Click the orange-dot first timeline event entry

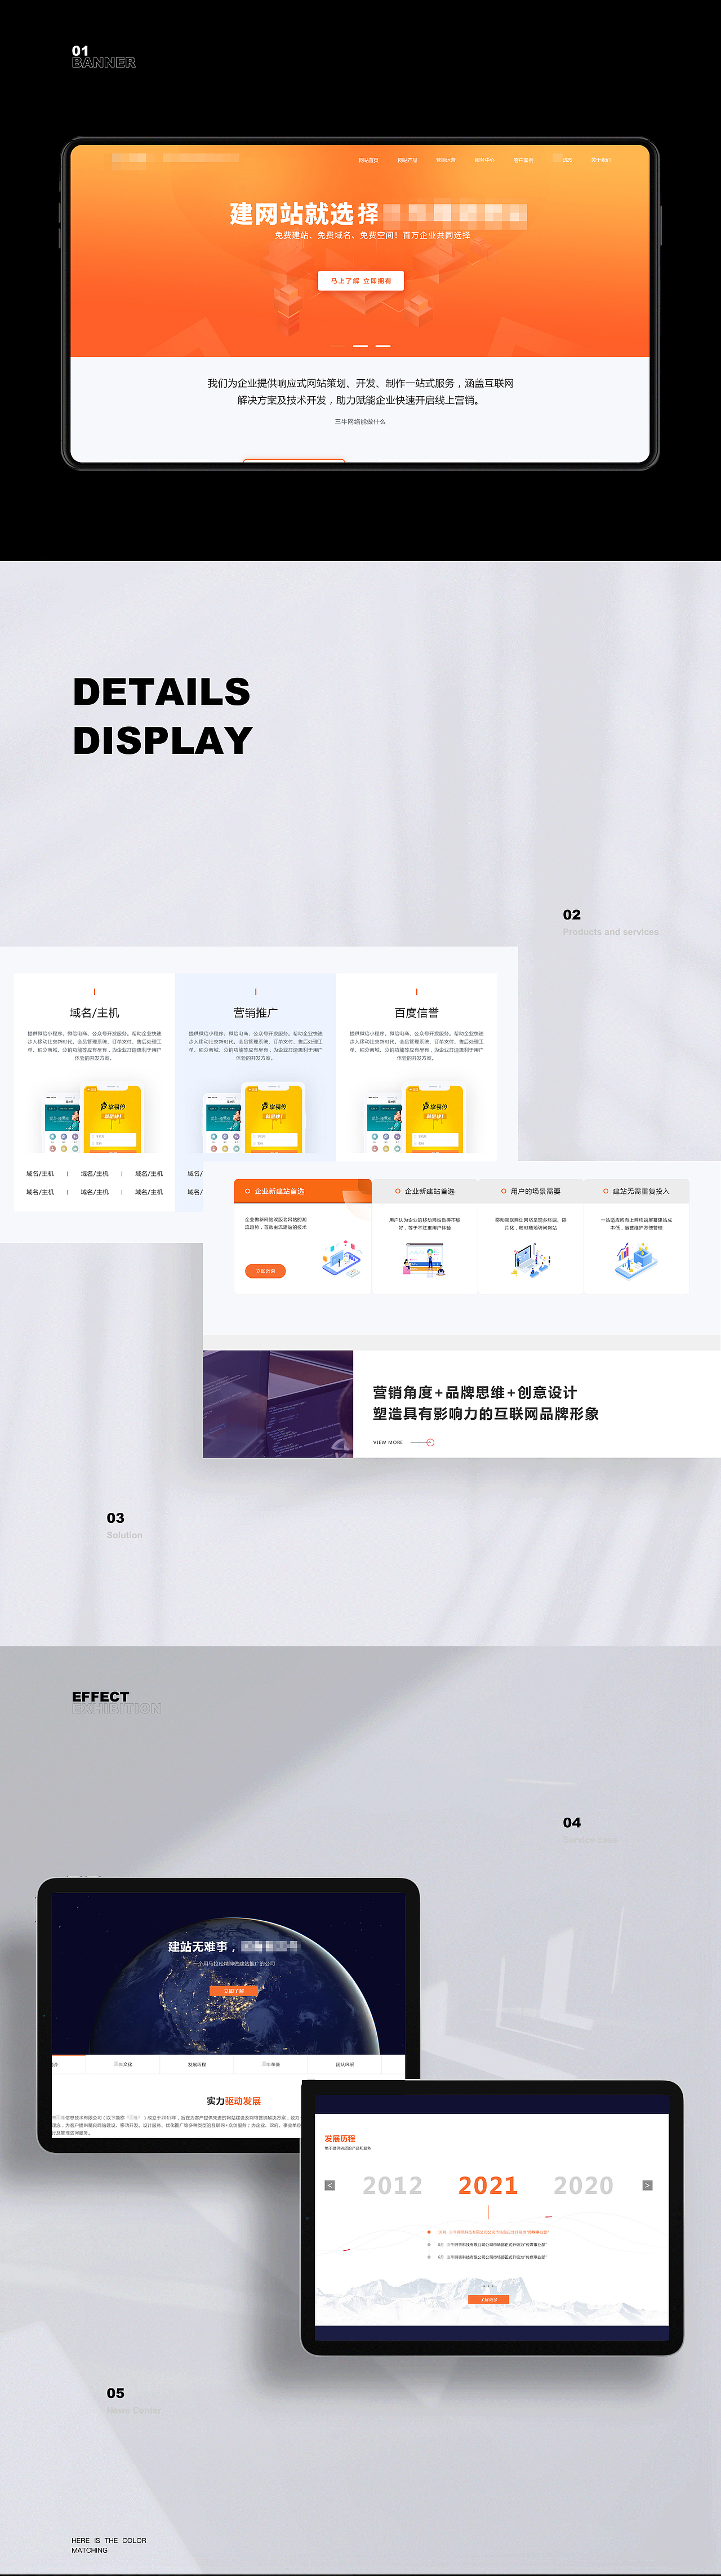(488, 2231)
